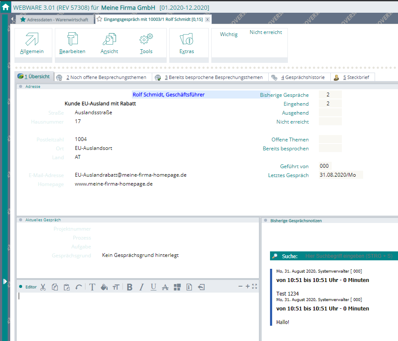
Task: Click the home icon in title bar
Action: [x=6, y=8]
